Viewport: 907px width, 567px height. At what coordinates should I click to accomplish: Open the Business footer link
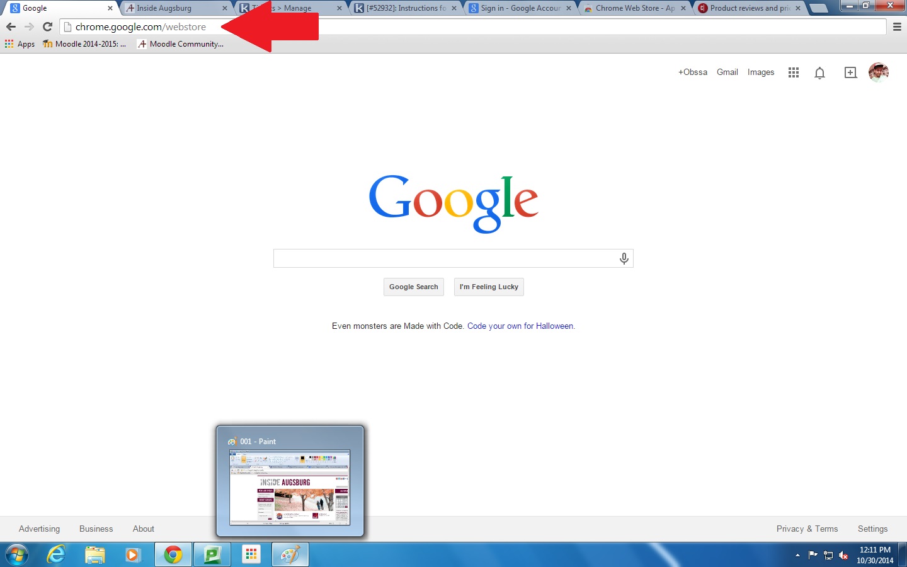pos(96,529)
